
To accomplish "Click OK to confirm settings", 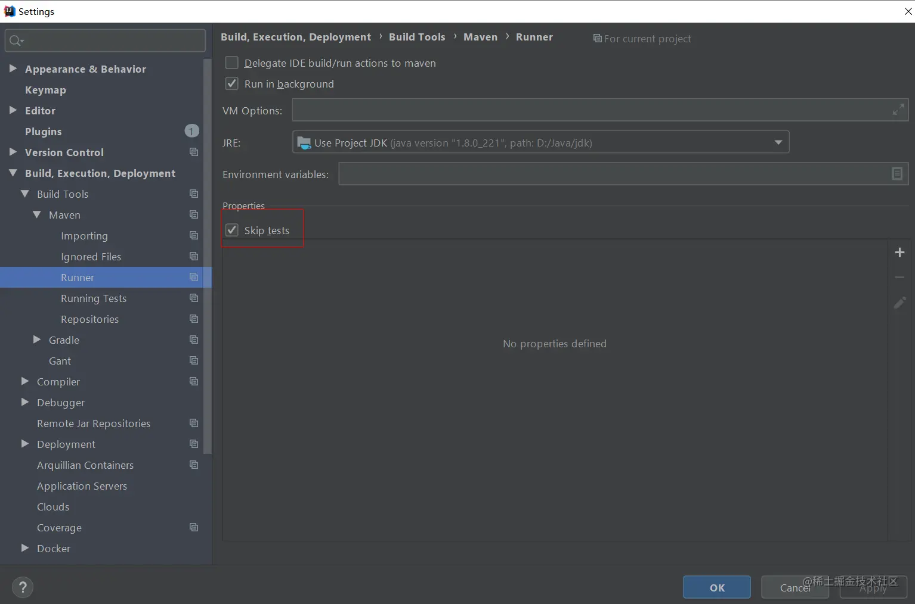I will (717, 587).
